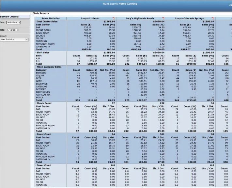Collapse the Cover Count section
The width and height of the screenshot is (232, 188).
point(36,165)
